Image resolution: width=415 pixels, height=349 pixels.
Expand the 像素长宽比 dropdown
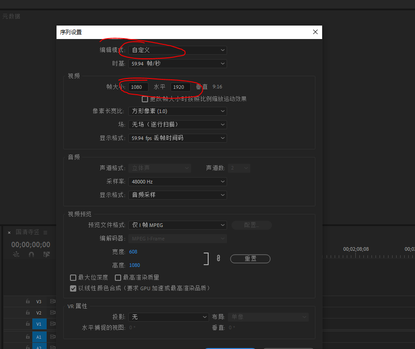point(177,111)
